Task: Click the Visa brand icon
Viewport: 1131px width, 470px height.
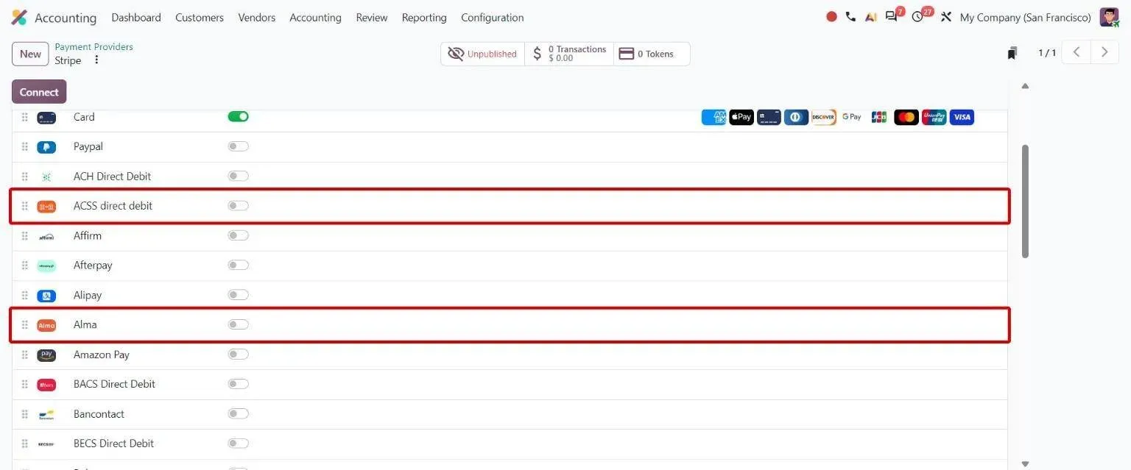Action: [962, 117]
